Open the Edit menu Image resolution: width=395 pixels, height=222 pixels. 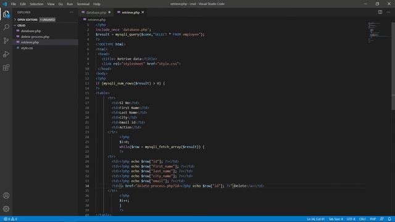[x=23, y=4]
